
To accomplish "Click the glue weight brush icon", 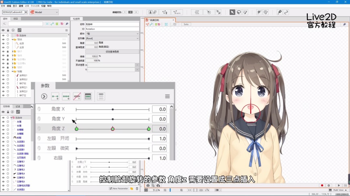I will click(266, 12).
